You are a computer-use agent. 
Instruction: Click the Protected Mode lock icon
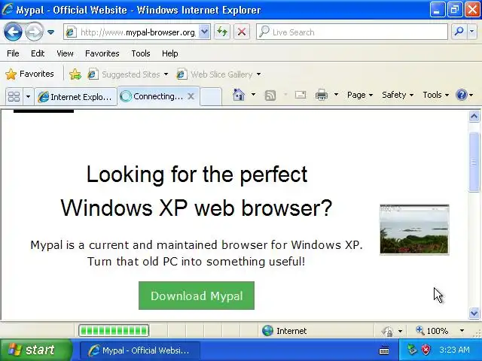tap(387, 331)
